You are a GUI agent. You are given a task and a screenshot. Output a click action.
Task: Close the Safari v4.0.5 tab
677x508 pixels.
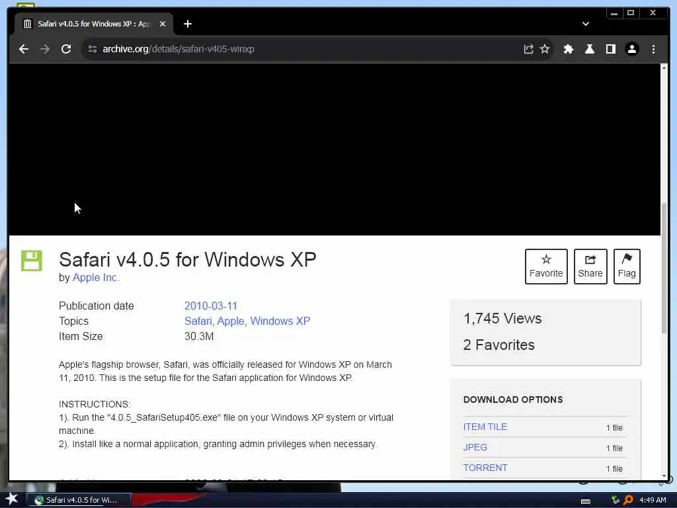coord(163,24)
